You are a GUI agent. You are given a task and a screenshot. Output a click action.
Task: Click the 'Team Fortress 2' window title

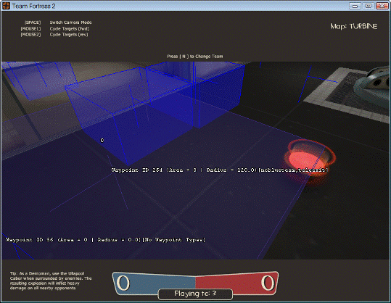click(33, 6)
